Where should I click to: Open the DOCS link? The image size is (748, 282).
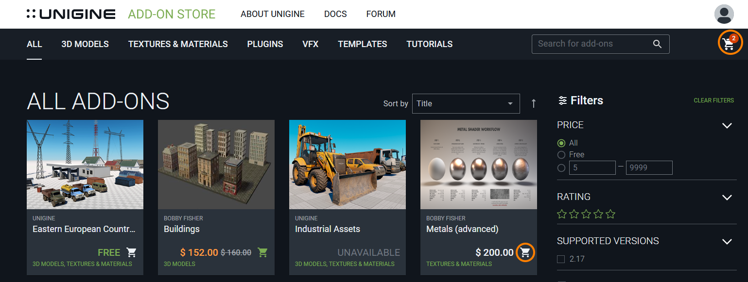(x=335, y=14)
